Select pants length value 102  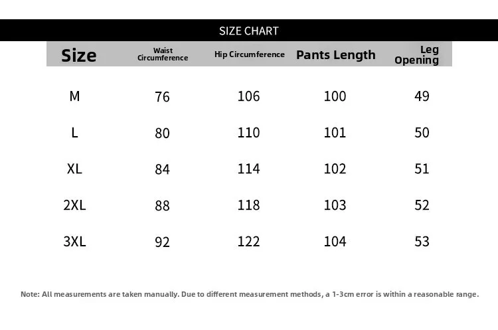click(335, 169)
